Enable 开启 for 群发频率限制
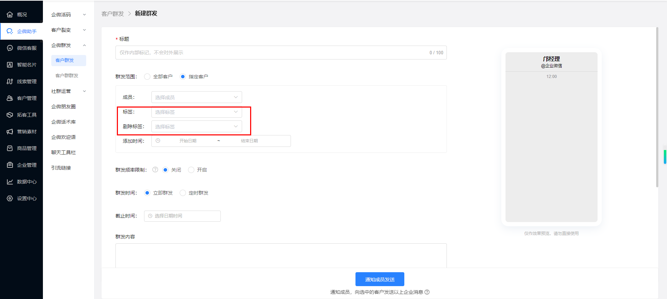Image resolution: width=667 pixels, height=299 pixels. pyautogui.click(x=191, y=170)
